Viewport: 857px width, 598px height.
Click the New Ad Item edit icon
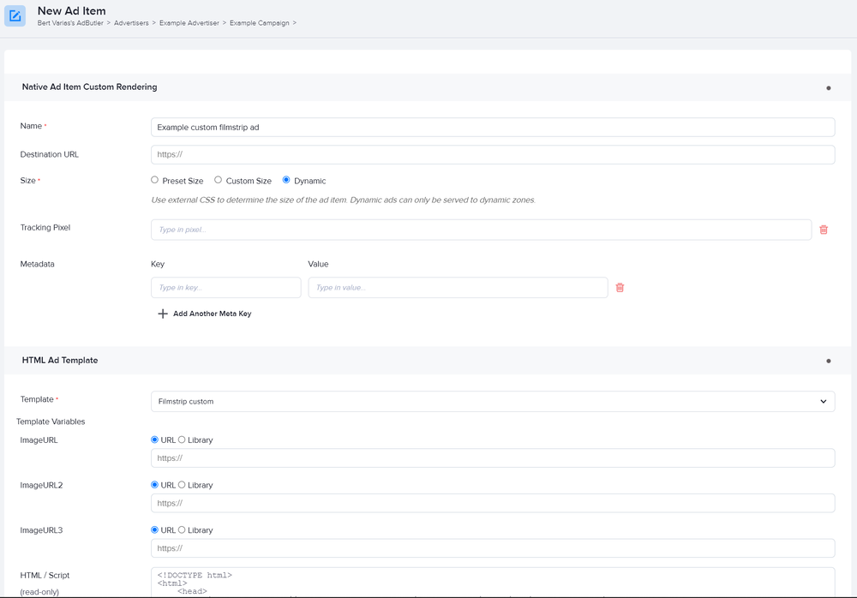[x=15, y=16]
